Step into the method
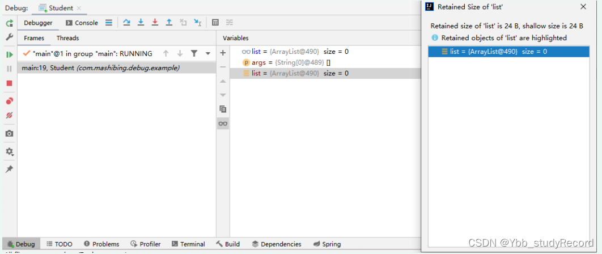This screenshot has width=602, height=254. (x=141, y=23)
